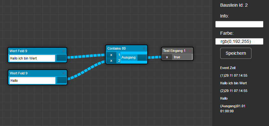Click the Ausgang label in Contains block
The height and width of the screenshot is (126, 269).
[x=128, y=58]
